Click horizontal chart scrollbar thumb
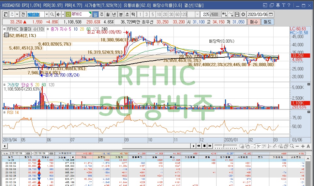This screenshot has width=314, height=186. [x=156, y=146]
